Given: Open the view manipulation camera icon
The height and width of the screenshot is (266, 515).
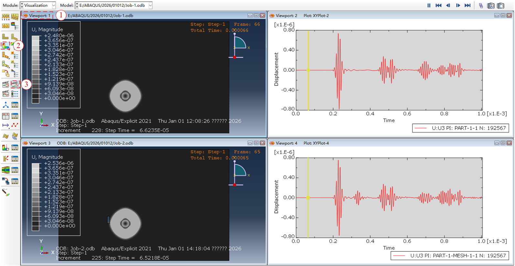Looking at the screenshot, I should [491, 5].
